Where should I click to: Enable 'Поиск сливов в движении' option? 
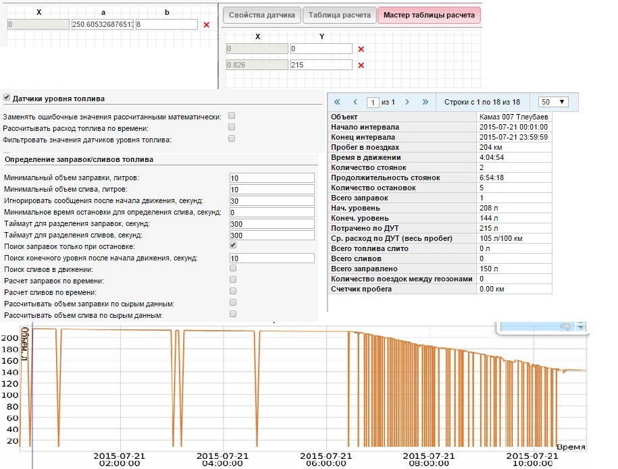tap(232, 269)
